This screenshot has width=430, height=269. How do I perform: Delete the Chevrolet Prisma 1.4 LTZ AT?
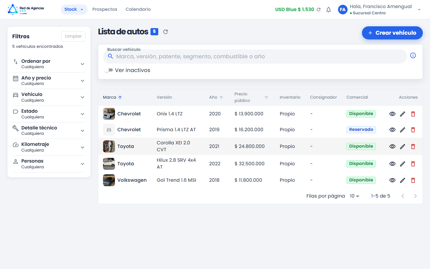[413, 130]
